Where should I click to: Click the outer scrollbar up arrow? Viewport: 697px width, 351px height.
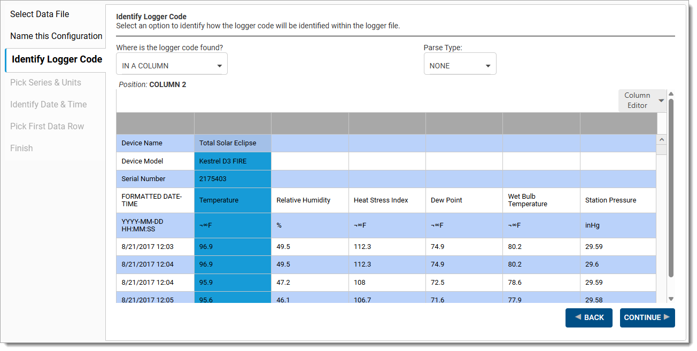click(x=671, y=93)
